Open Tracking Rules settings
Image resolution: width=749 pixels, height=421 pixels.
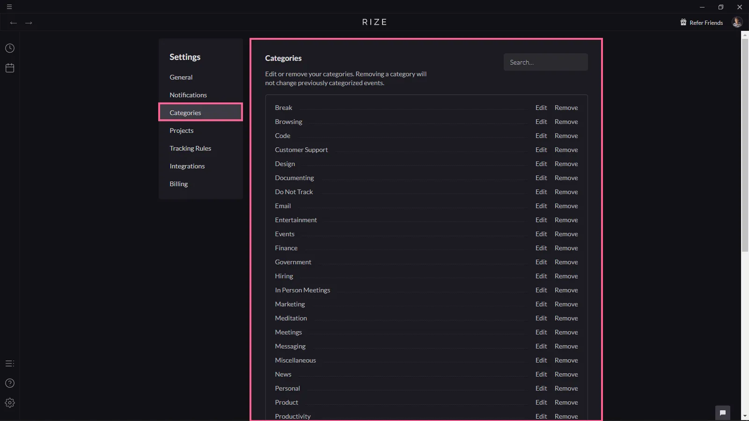point(191,148)
